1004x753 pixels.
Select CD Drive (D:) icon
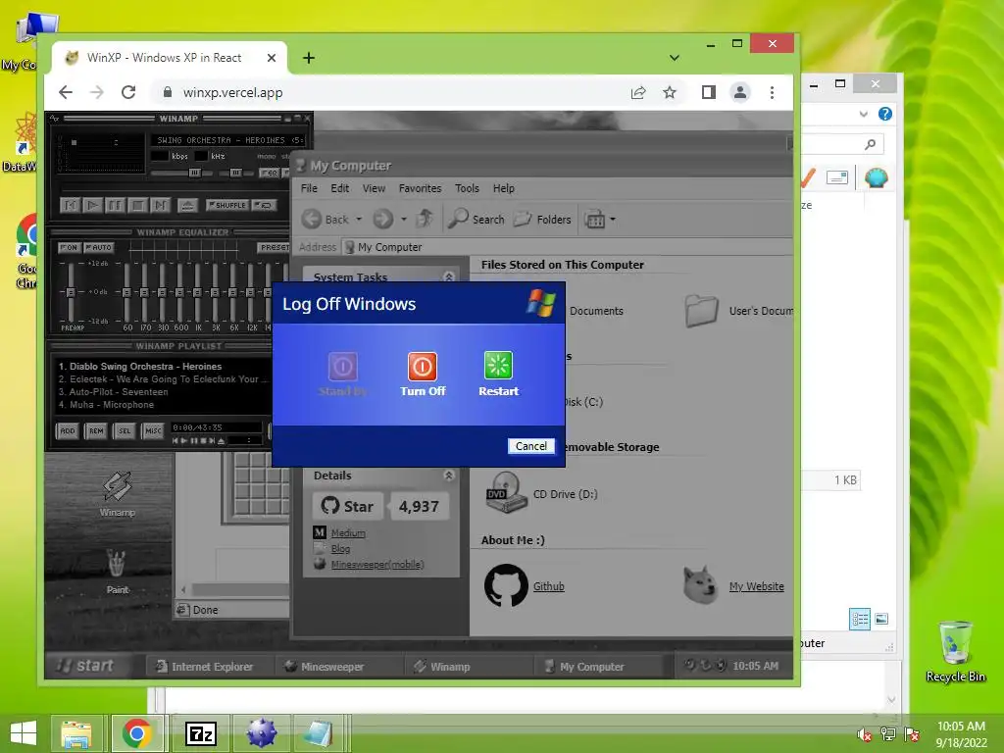(506, 493)
